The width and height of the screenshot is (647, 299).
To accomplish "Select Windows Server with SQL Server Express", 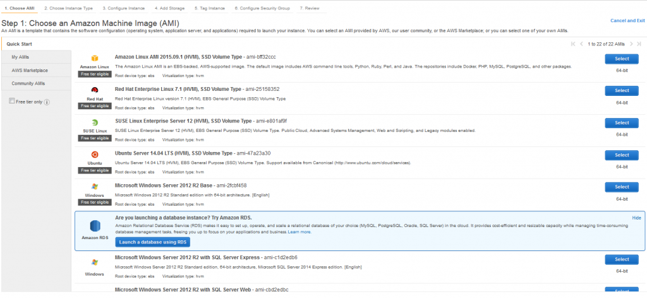I will [x=622, y=259].
